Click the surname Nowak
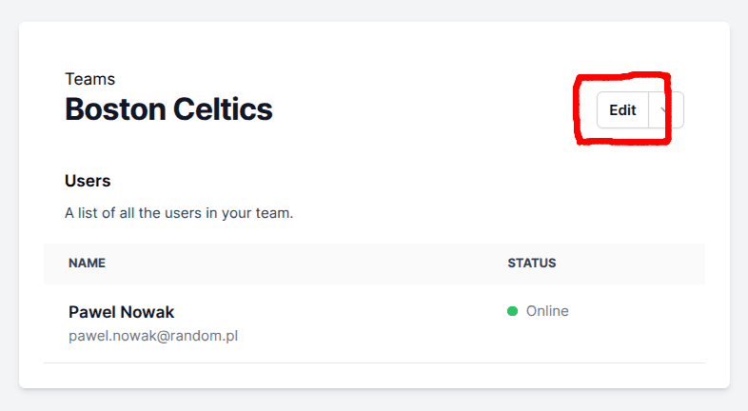The image size is (748, 411). (x=148, y=312)
